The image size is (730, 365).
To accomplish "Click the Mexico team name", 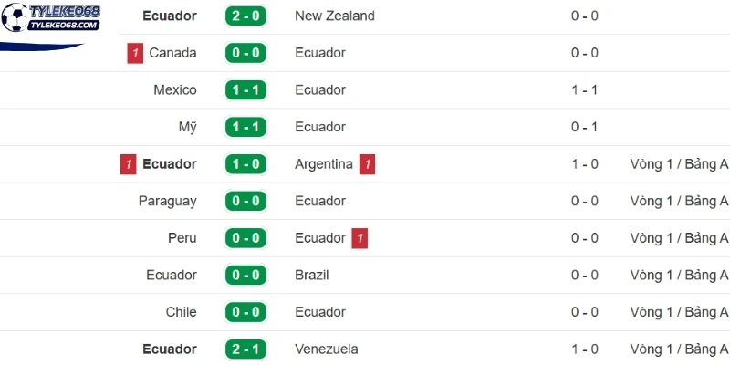I will point(175,89).
